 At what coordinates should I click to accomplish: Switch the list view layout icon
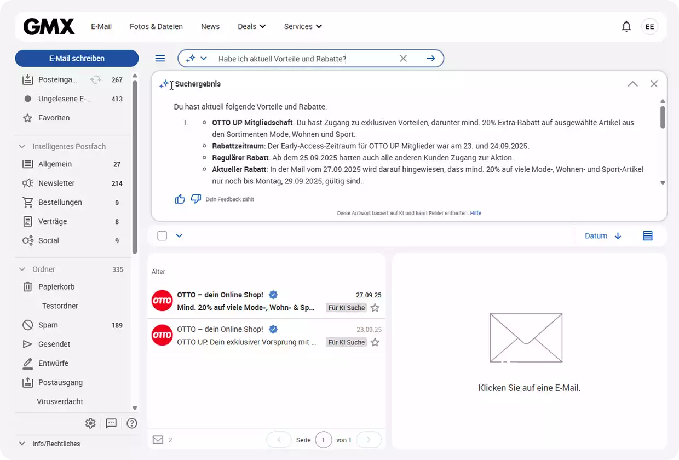point(648,236)
